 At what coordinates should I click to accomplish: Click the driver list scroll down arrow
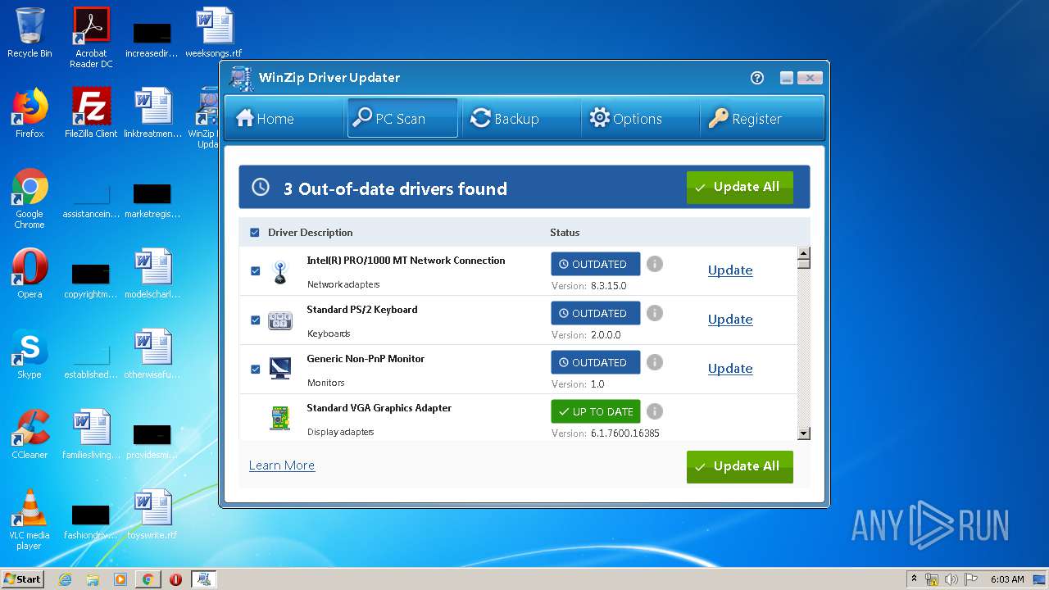804,434
